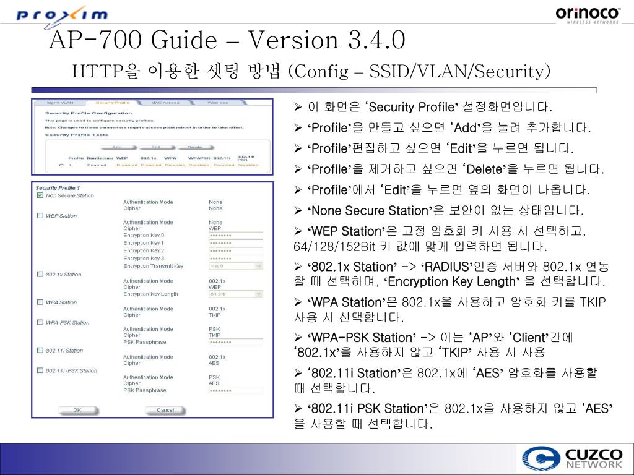Click the NonSecure 'Enabled' table cell

(97, 165)
